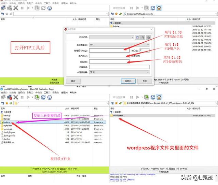218x185 pixels.
Task: Click the Disconnect icon with red badge
Action: click(10, 97)
